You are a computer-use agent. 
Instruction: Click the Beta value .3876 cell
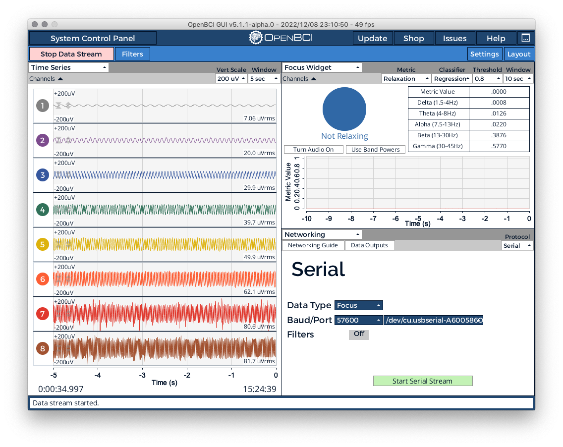point(499,135)
